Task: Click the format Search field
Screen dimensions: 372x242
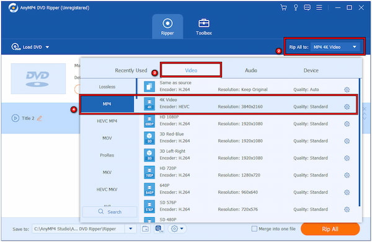Action: [110, 212]
